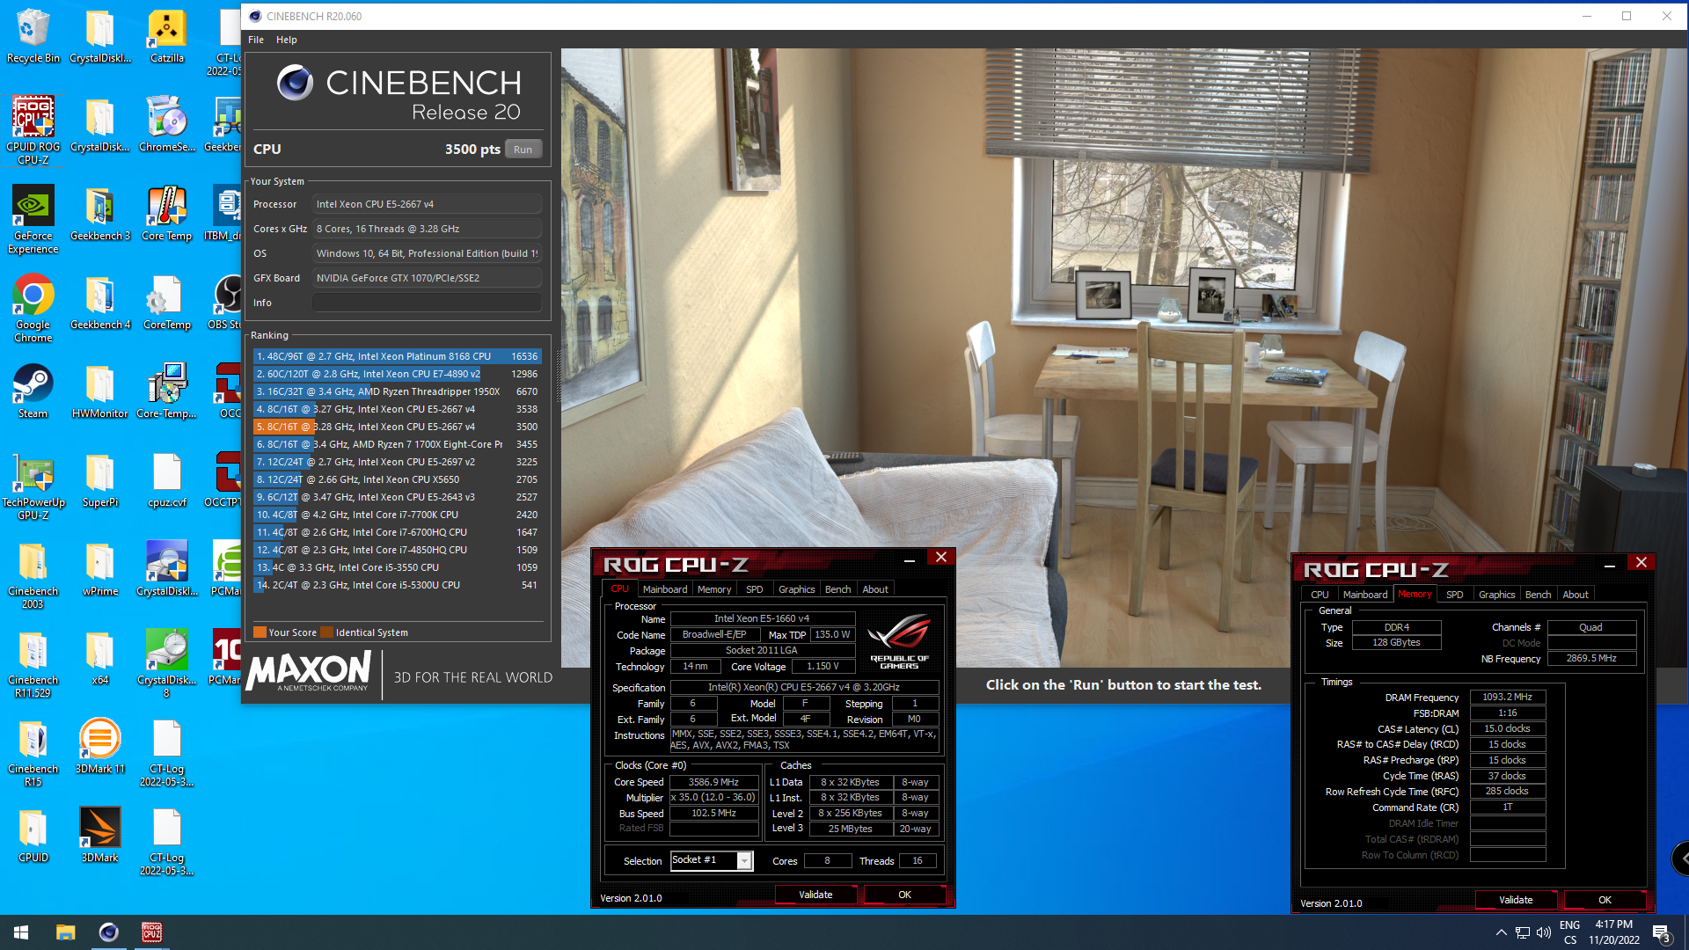Open the Recycle Bin desktop icon
Viewport: 1689px width, 950px height.
33,37
